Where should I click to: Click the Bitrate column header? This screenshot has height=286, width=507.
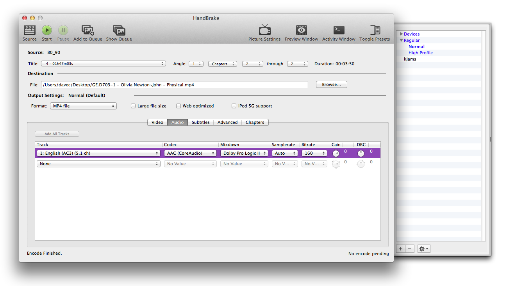point(315,145)
